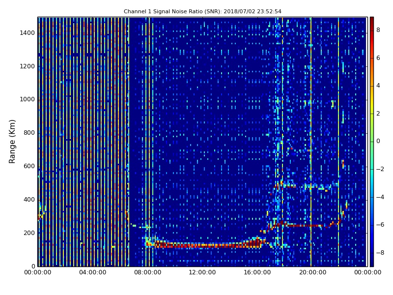Click the 08:00:00 time axis label
The image size is (393, 295).
[148, 272]
